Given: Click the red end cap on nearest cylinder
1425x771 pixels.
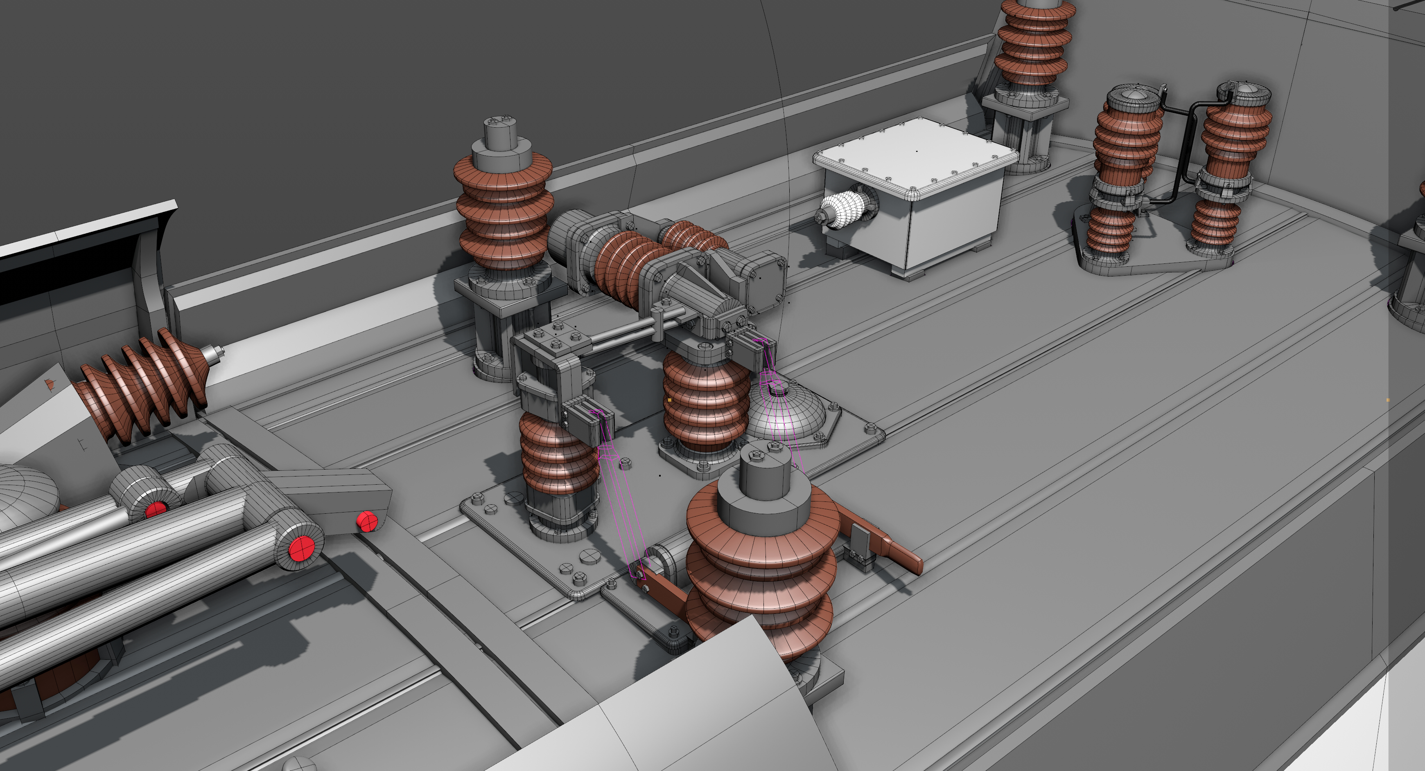Looking at the screenshot, I should coord(301,549).
